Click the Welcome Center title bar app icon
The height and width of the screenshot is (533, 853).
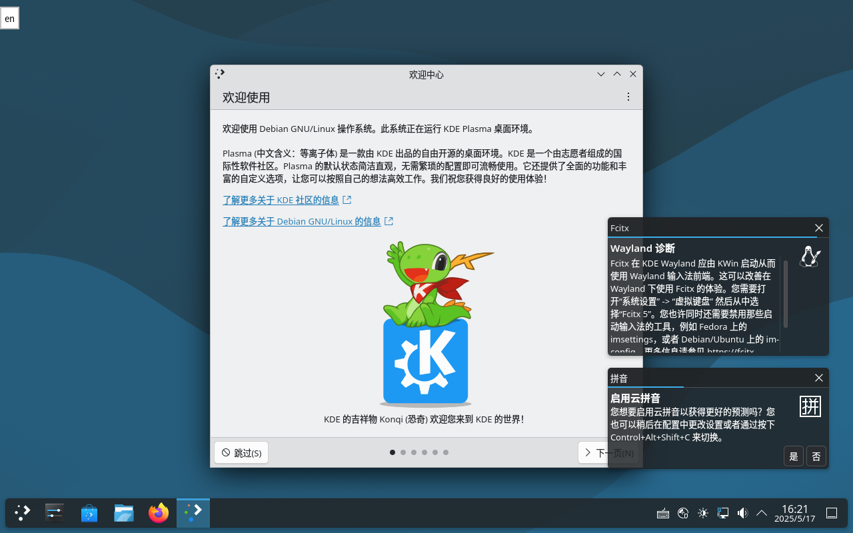click(x=221, y=74)
